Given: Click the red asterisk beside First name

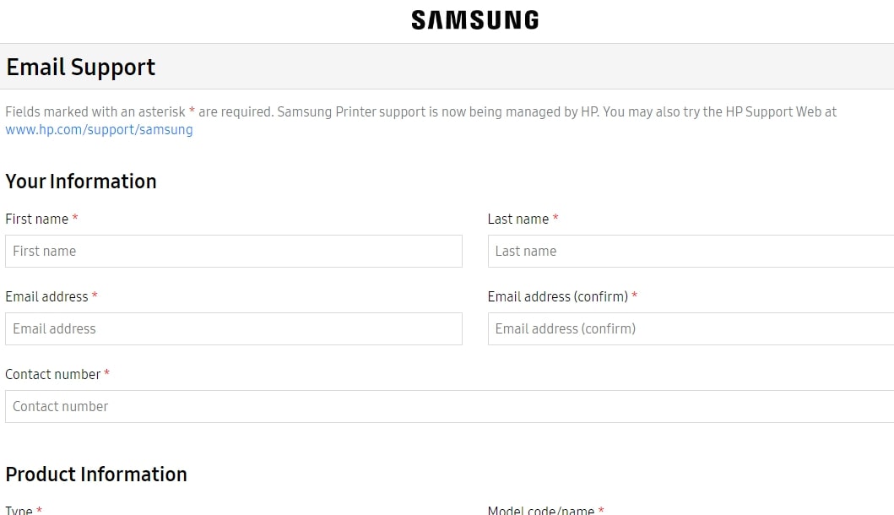Looking at the screenshot, I should [x=74, y=217].
